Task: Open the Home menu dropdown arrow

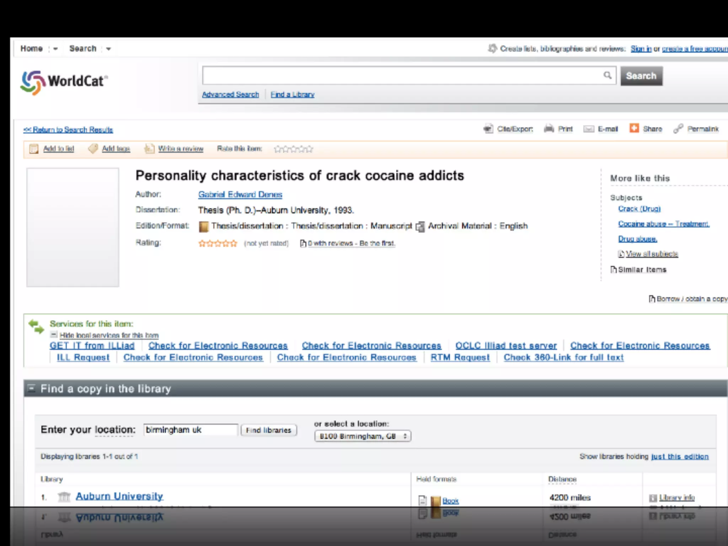Action: pyautogui.click(x=55, y=49)
